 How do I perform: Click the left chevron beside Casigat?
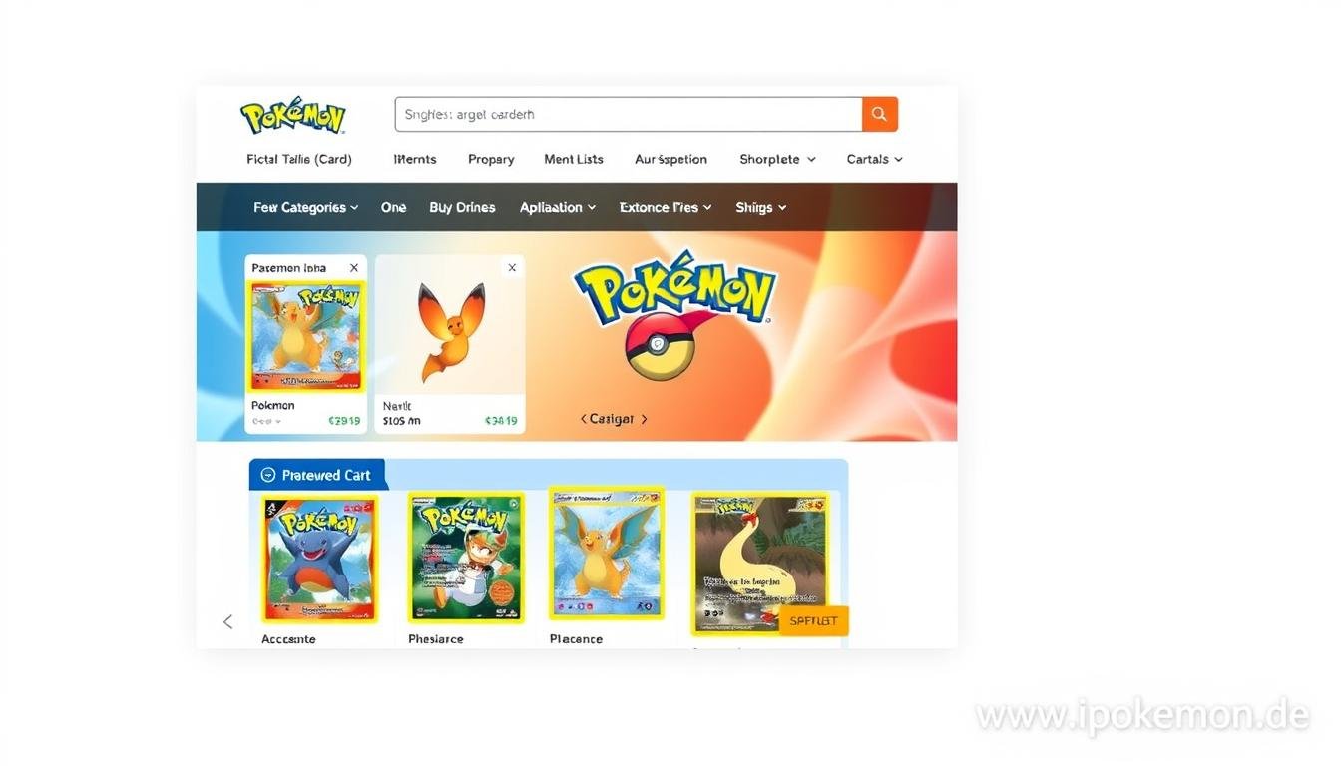[x=583, y=419]
